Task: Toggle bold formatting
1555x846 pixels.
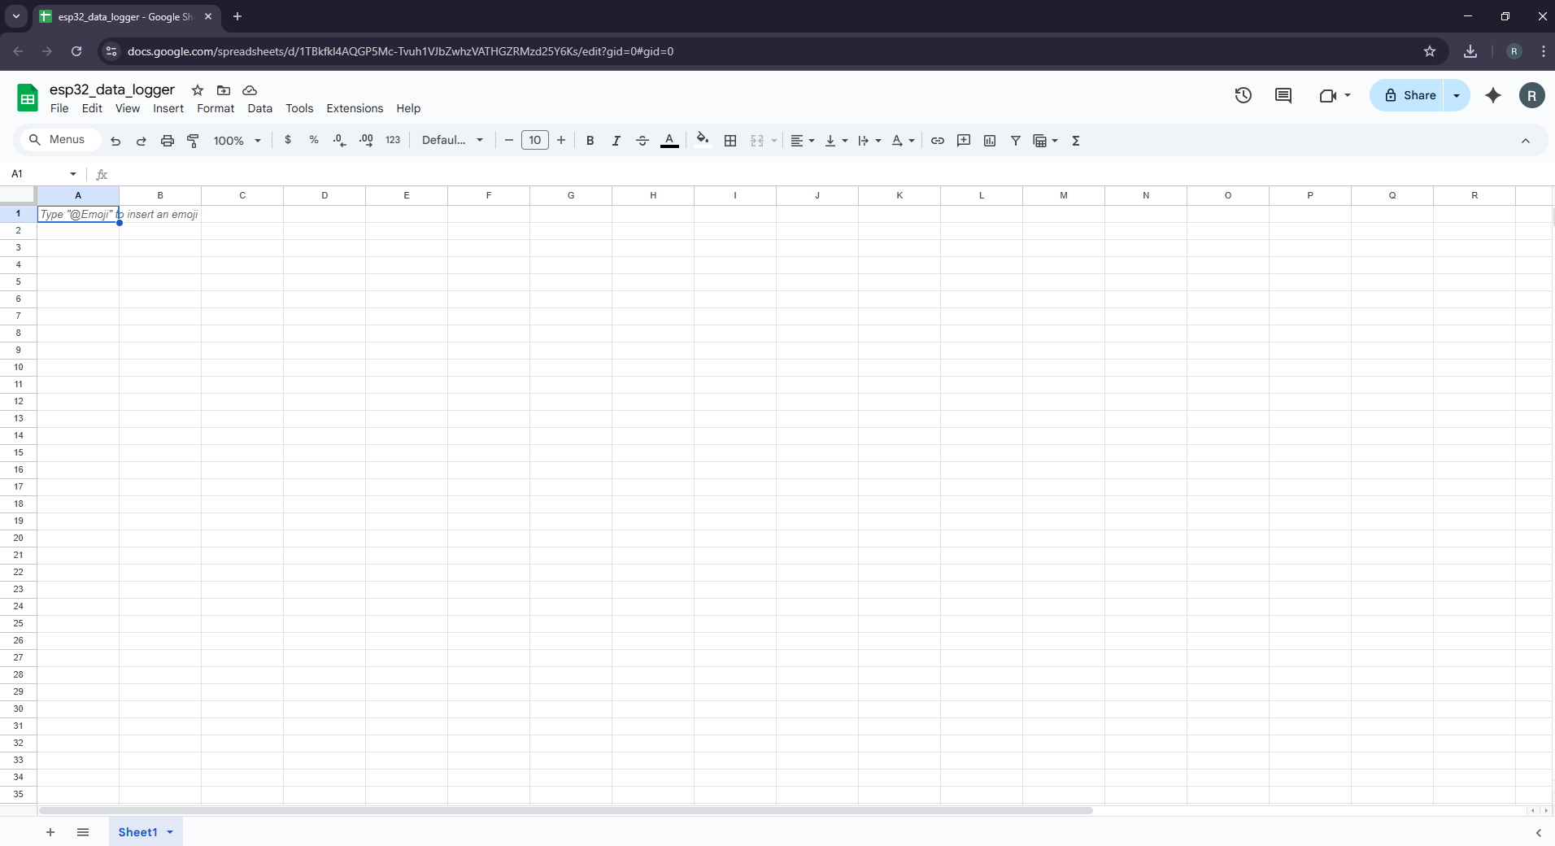Action: click(x=590, y=141)
